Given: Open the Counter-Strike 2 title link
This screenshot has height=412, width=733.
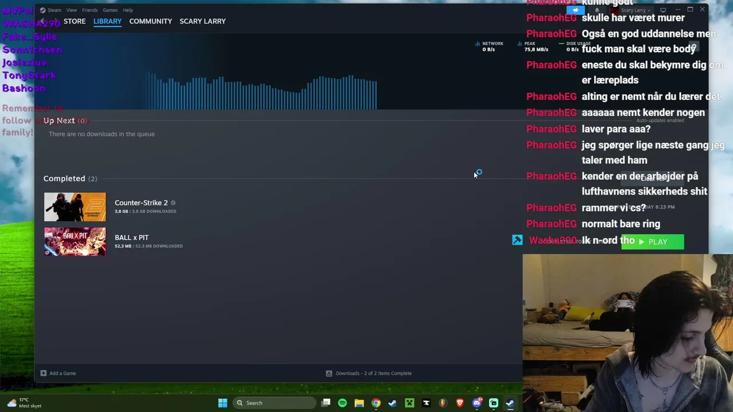Looking at the screenshot, I should pos(141,203).
